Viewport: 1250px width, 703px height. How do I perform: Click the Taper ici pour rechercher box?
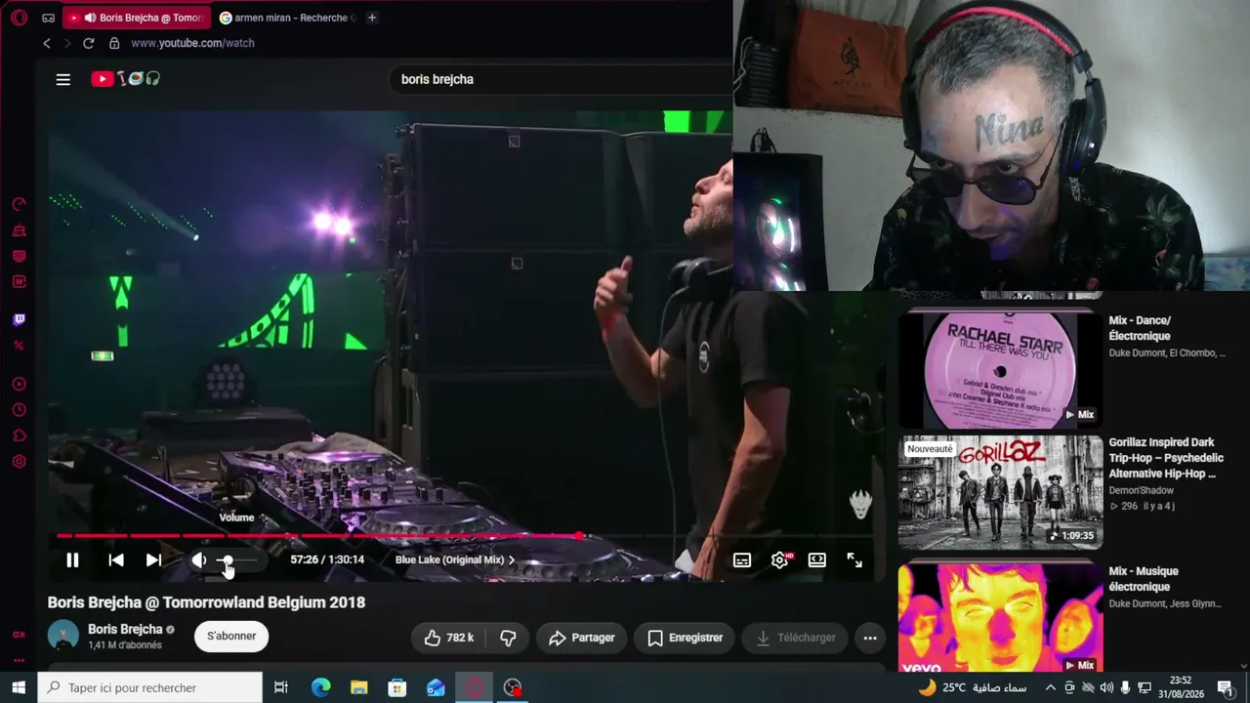[x=150, y=687]
